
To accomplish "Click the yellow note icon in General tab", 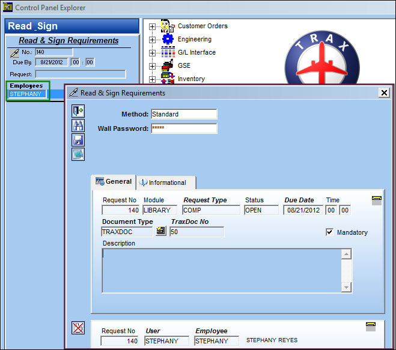I will coord(377,201).
